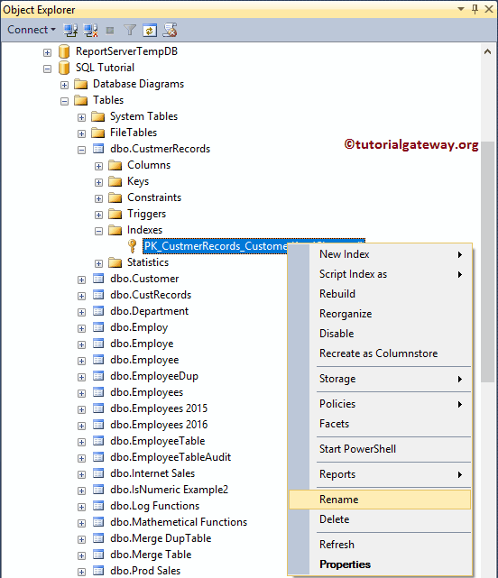This screenshot has height=578, width=498.
Task: Select the dbo.Merge DupTable table
Action: pos(161,538)
